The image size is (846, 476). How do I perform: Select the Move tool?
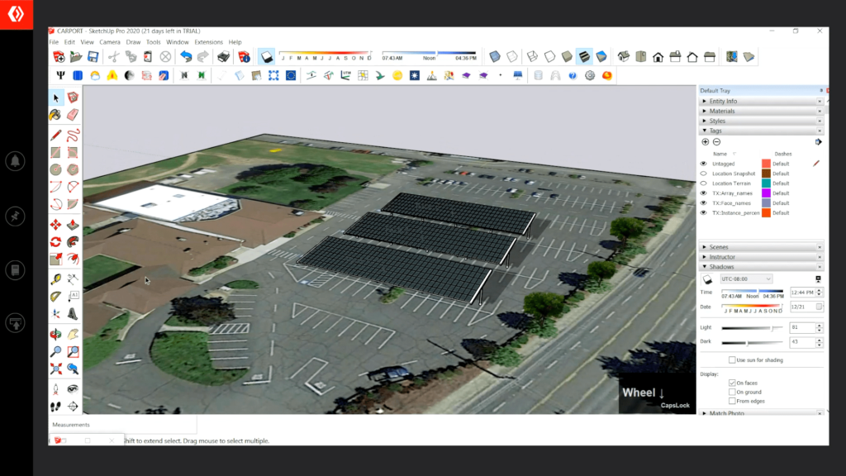click(x=55, y=225)
